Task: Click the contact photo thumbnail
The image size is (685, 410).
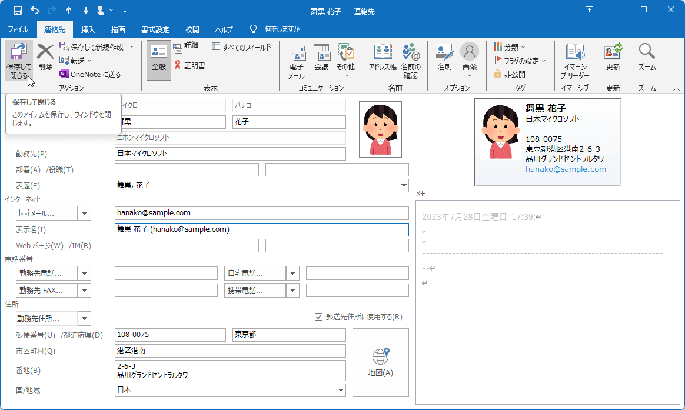Action: point(380,129)
